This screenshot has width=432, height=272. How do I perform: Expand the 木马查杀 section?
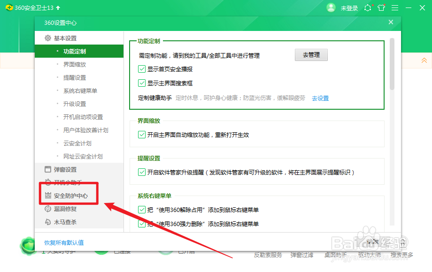(x=79, y=222)
